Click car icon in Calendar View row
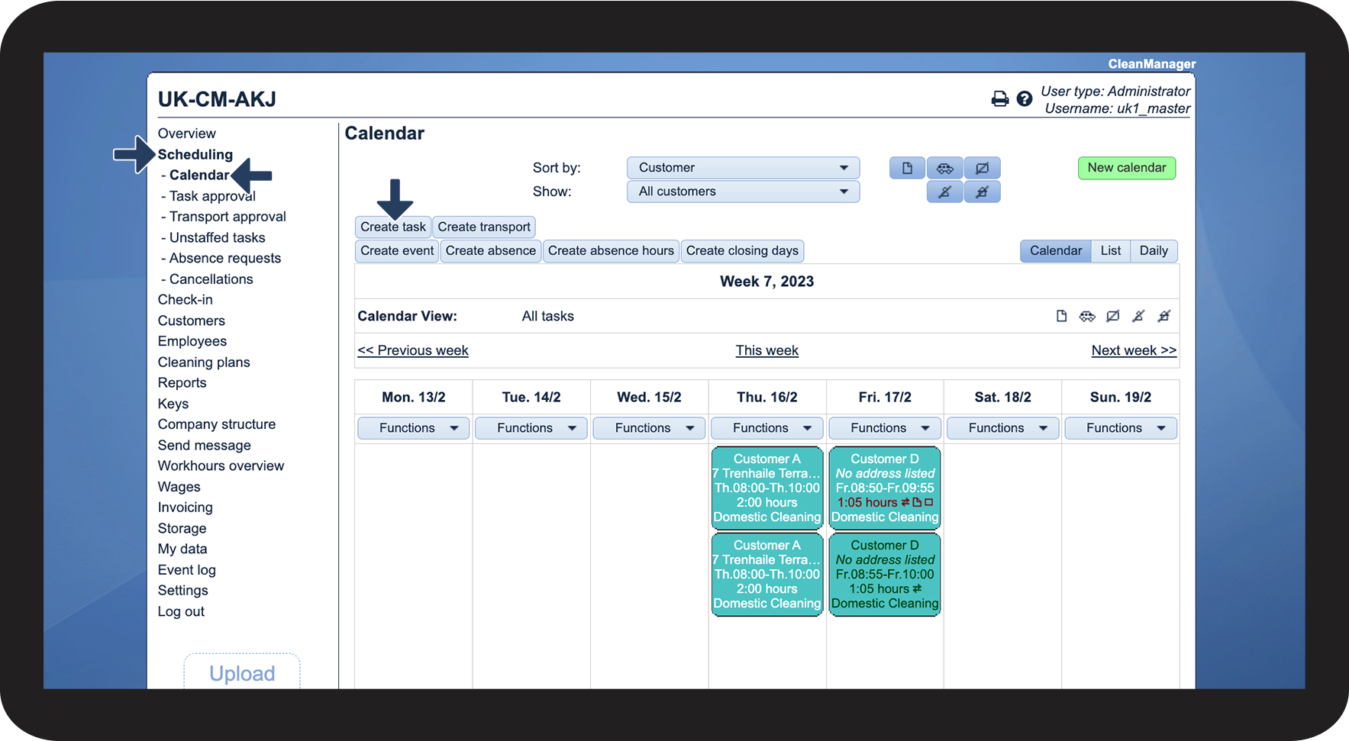 (1087, 316)
